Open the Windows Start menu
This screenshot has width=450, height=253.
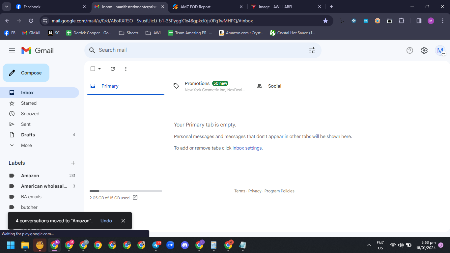coord(11,245)
